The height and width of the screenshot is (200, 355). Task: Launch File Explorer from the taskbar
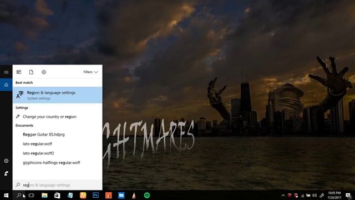click(44, 195)
